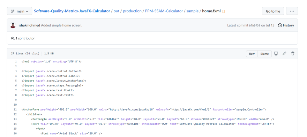The image size is (307, 137).
Task: Click the Rectangle import line of code
Action: click(x=52, y=85)
